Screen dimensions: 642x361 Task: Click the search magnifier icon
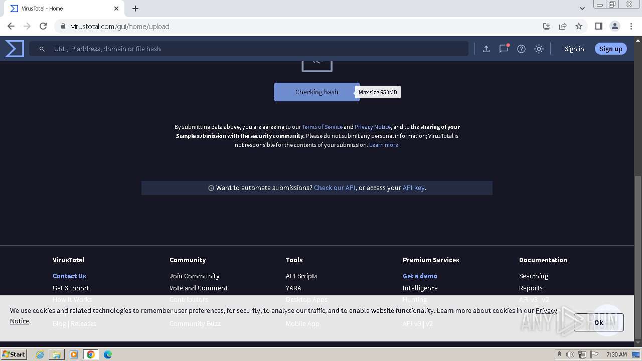pyautogui.click(x=42, y=49)
